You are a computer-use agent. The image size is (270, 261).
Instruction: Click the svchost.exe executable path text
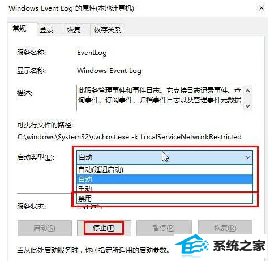pyautogui.click(x=130, y=136)
